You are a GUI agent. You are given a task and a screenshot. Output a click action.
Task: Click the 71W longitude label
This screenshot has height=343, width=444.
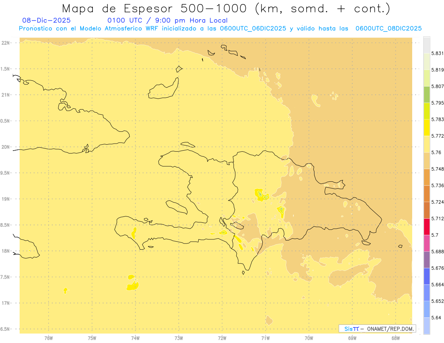(x=265, y=338)
